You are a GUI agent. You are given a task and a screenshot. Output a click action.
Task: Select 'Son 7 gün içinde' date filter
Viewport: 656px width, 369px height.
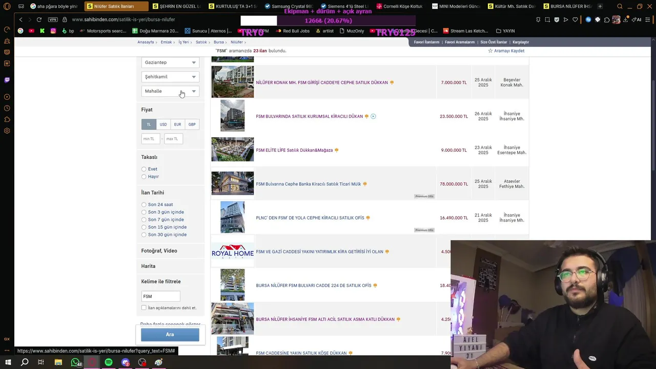coord(144,219)
